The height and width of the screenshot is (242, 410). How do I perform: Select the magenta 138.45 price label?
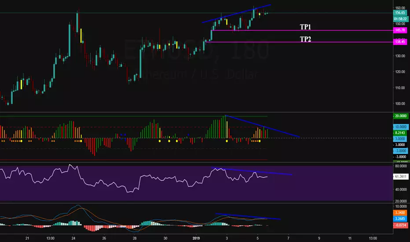[400, 42]
